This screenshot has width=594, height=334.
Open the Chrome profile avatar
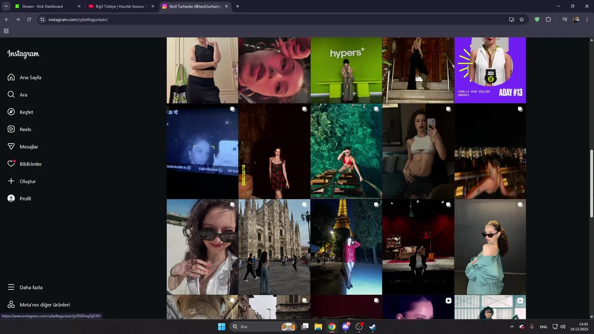click(x=576, y=19)
